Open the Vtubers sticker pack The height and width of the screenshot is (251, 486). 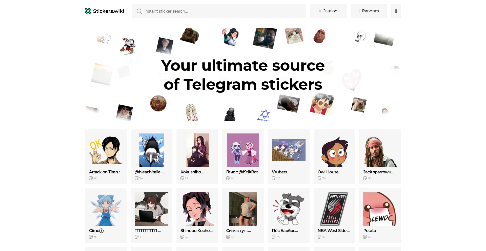click(289, 157)
